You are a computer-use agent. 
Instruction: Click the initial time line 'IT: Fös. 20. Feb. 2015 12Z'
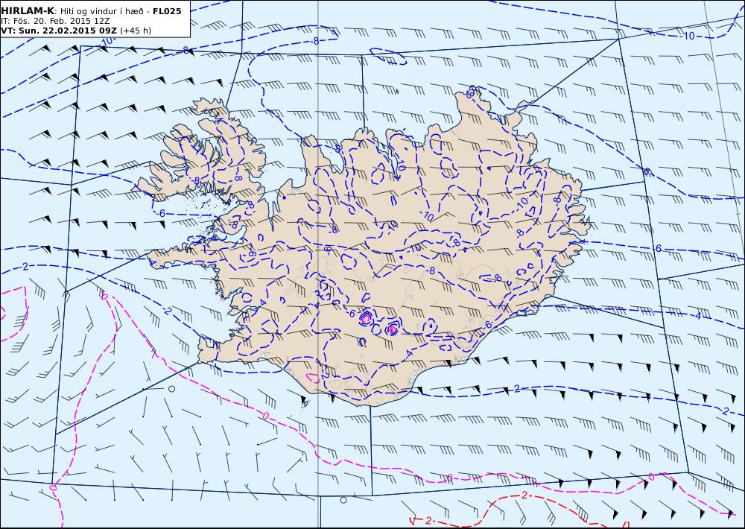[55, 22]
